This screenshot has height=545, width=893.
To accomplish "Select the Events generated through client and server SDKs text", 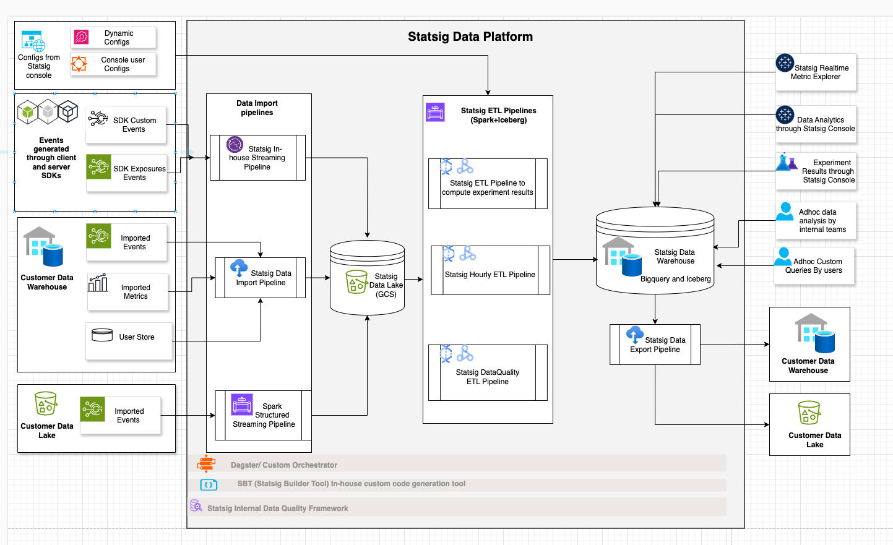I will click(x=51, y=158).
